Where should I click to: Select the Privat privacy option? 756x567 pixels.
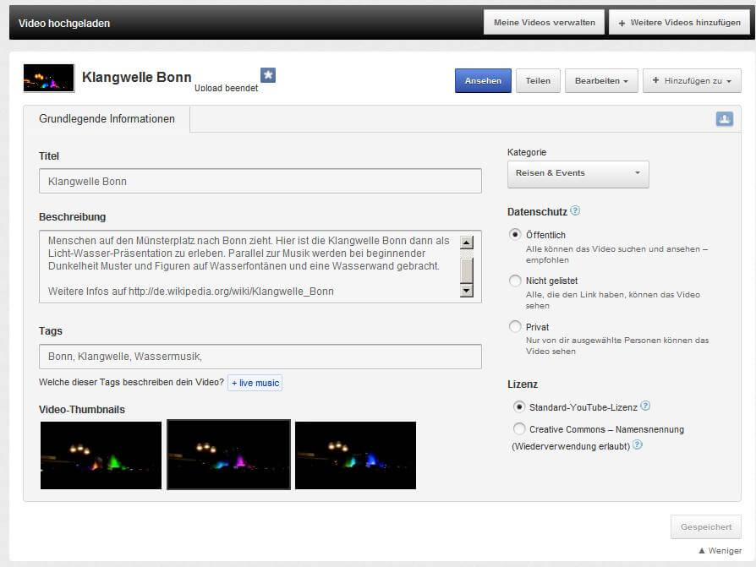point(515,327)
